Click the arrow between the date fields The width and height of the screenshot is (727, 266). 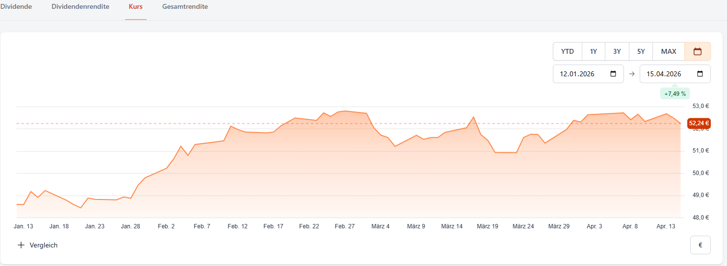pos(632,74)
